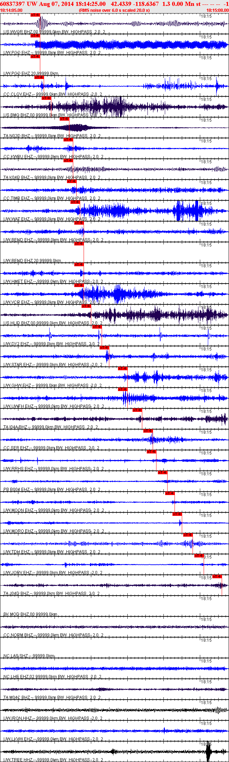The height and width of the screenshot is (762, 229).
Task: Select the red pick marker on TA.J04D trace
Action: 217,577
